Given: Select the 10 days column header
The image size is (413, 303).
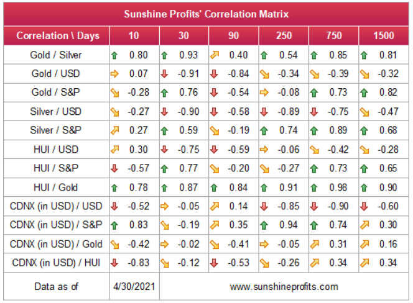Looking at the screenshot, I should pyautogui.click(x=134, y=35).
